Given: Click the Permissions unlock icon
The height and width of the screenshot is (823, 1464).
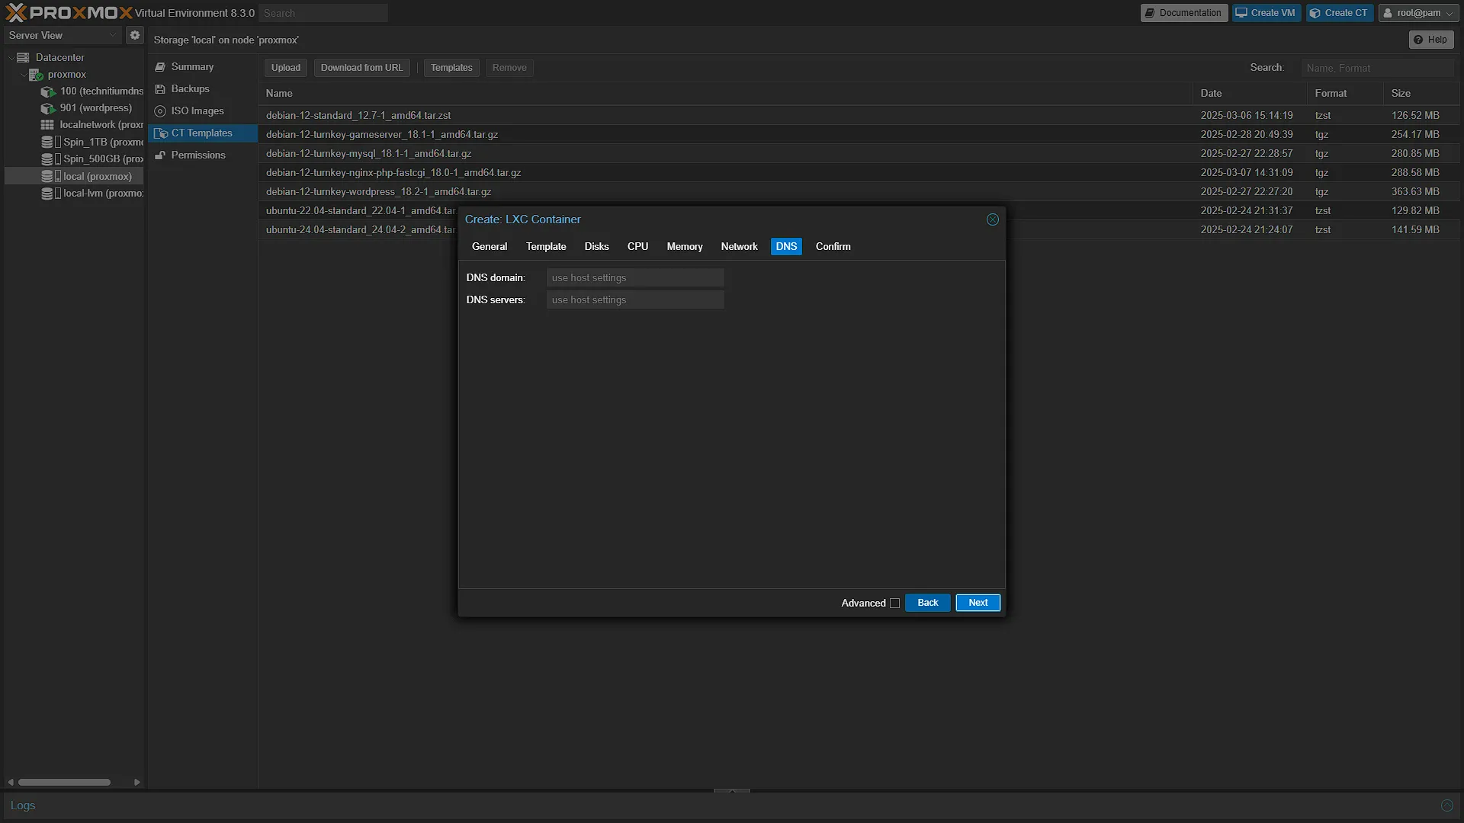Looking at the screenshot, I should coord(160,155).
